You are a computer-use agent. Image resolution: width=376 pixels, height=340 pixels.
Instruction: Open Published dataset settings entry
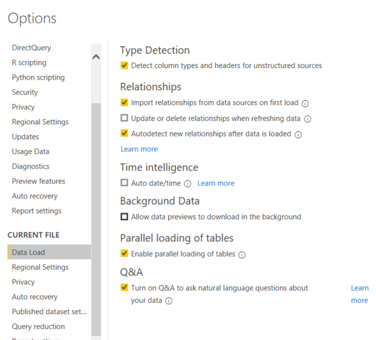(49, 312)
